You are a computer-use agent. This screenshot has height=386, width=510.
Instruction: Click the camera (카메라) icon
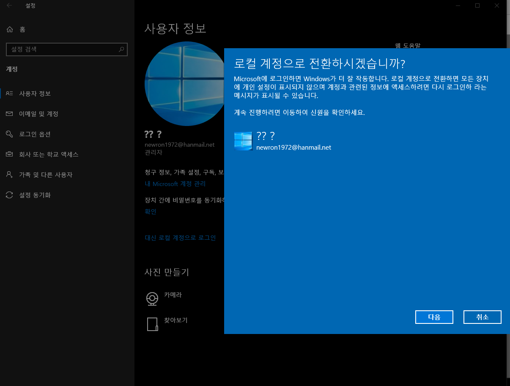(x=152, y=298)
